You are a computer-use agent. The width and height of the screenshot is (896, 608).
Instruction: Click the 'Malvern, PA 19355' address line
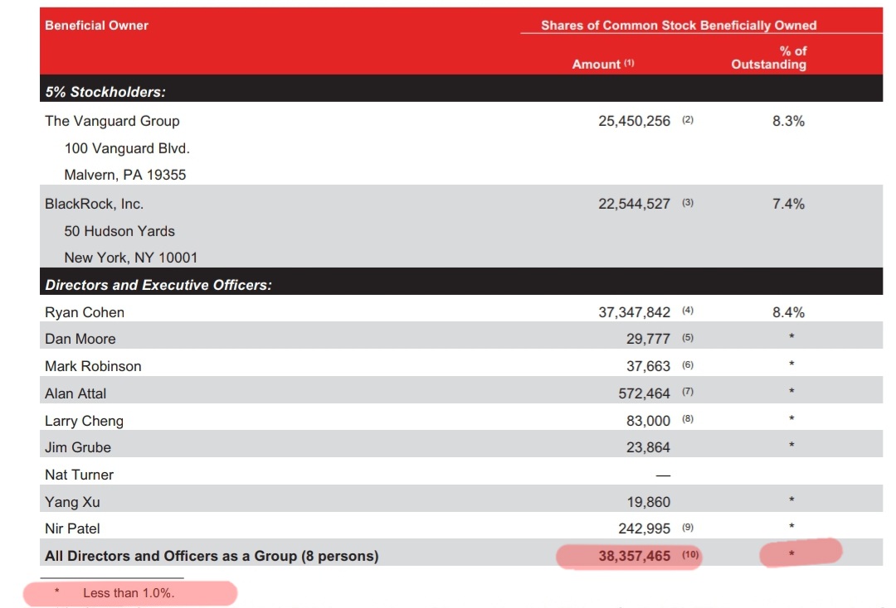[x=125, y=175]
